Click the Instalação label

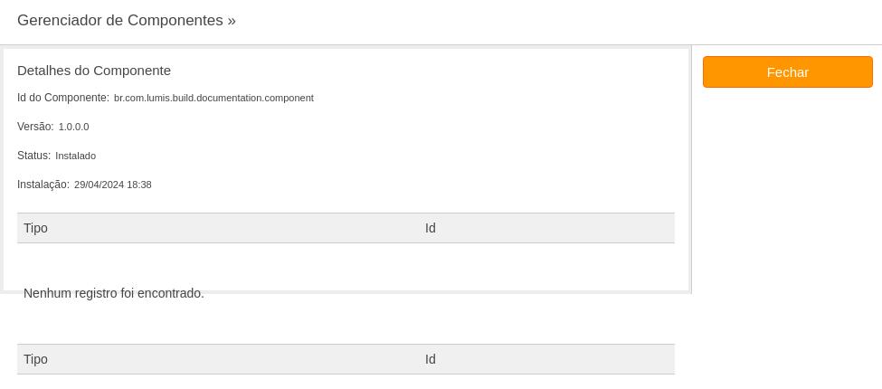43,185
